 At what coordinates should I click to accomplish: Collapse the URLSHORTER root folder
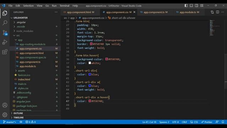pyautogui.click(x=35, y=18)
